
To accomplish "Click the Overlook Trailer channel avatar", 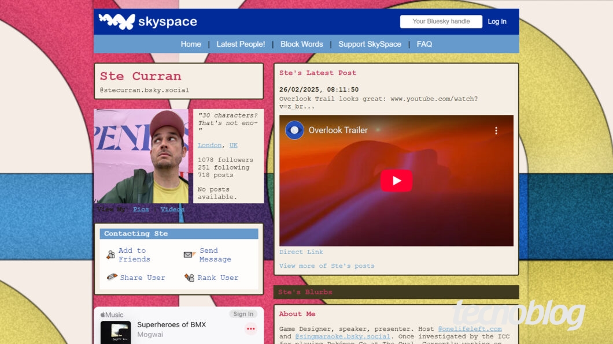I will (294, 130).
